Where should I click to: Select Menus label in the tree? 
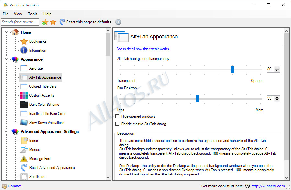(x=35, y=150)
